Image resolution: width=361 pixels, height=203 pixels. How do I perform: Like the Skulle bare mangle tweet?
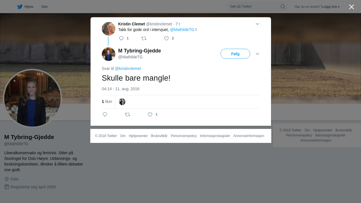click(x=150, y=114)
